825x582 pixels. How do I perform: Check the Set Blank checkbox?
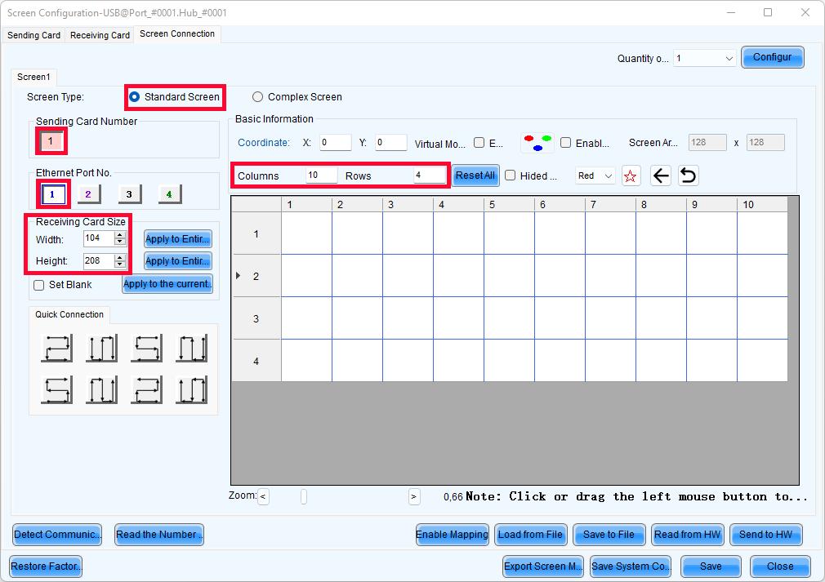[x=38, y=285]
